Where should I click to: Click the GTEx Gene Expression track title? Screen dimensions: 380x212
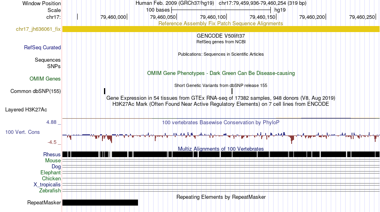tap(220, 98)
